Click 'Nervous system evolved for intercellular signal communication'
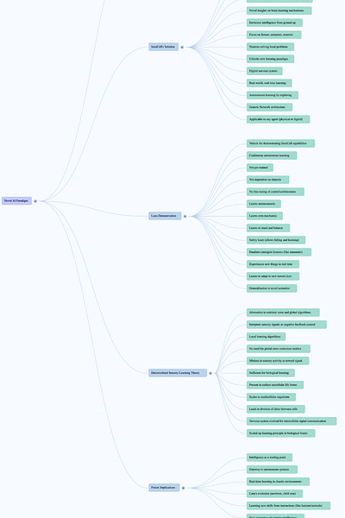345x518 pixels. pos(292,421)
